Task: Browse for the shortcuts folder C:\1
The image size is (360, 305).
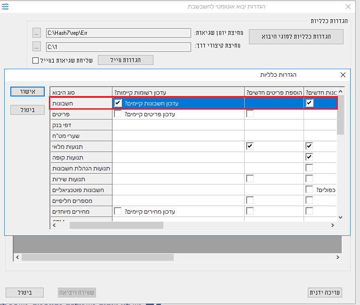Action: click(37, 47)
